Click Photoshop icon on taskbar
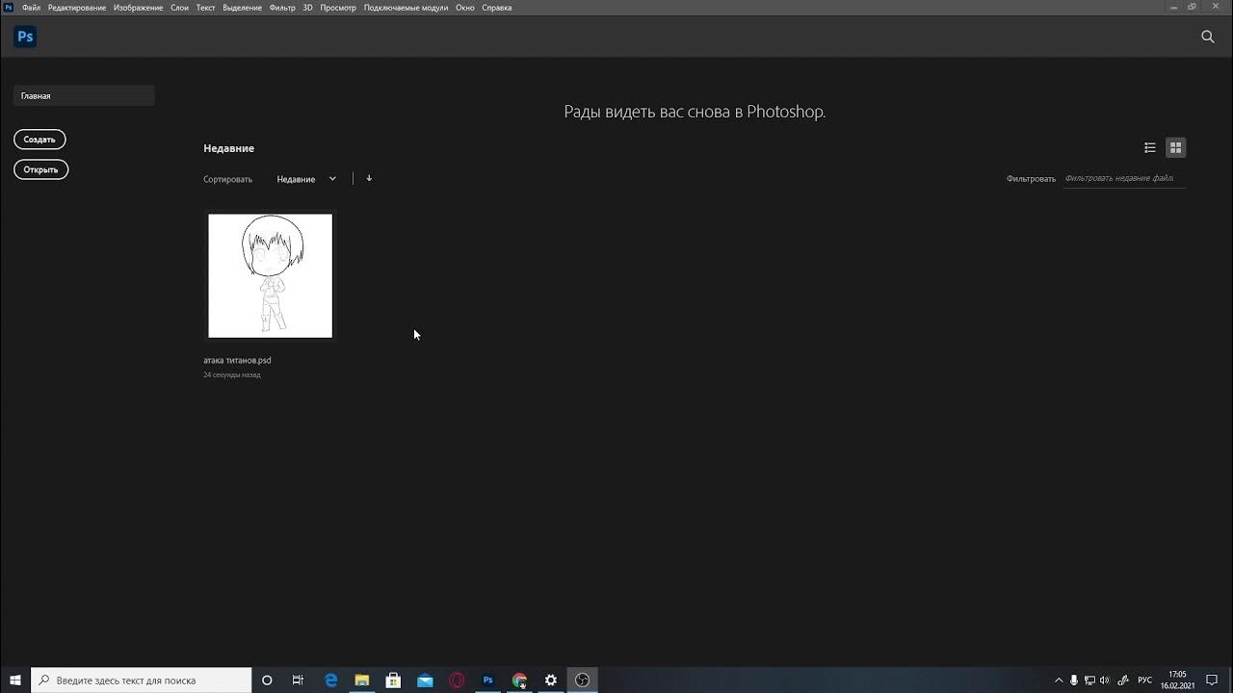Image resolution: width=1233 pixels, height=693 pixels. pos(487,680)
